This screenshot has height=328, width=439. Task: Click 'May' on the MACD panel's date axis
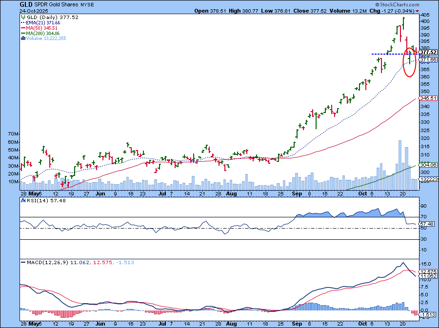click(34, 324)
